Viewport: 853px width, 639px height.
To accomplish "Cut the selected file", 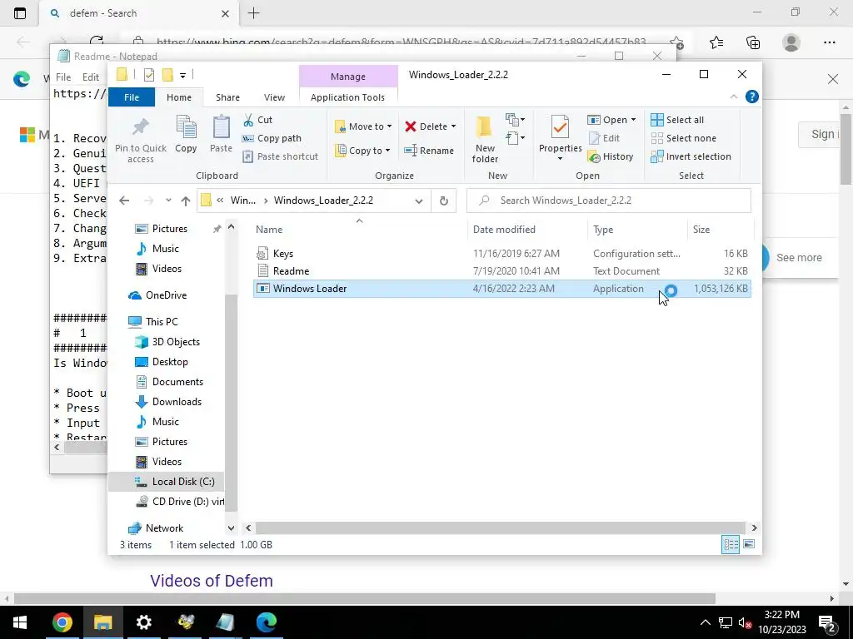I will point(258,120).
